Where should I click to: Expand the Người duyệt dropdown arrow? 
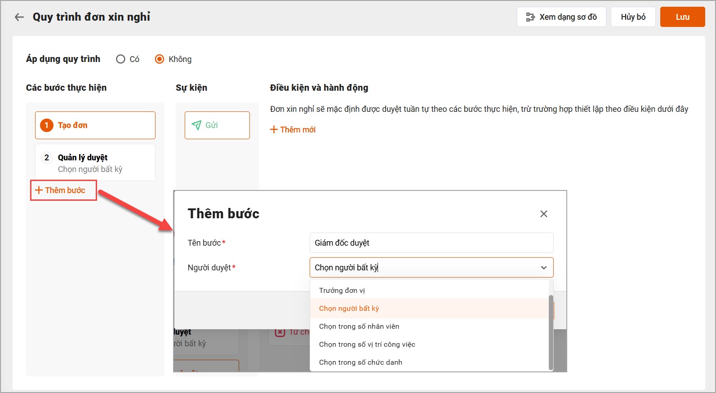click(543, 268)
